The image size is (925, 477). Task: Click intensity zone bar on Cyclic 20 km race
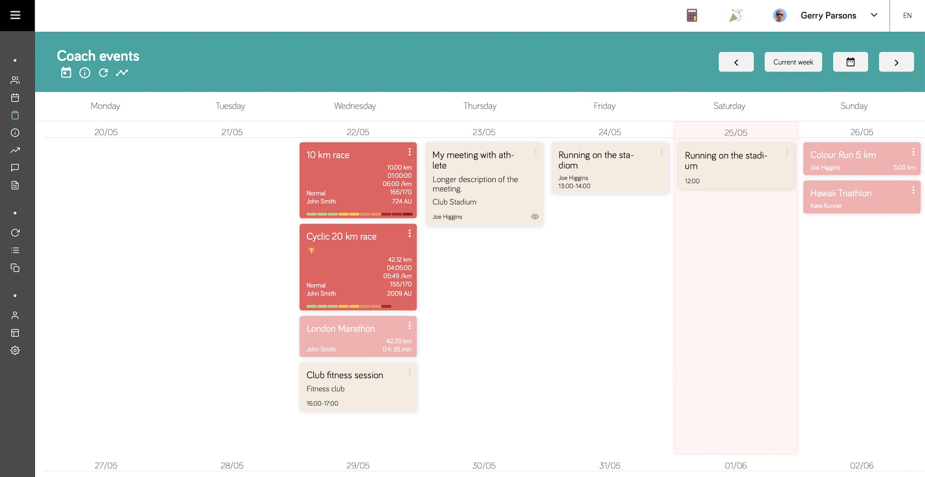(349, 306)
